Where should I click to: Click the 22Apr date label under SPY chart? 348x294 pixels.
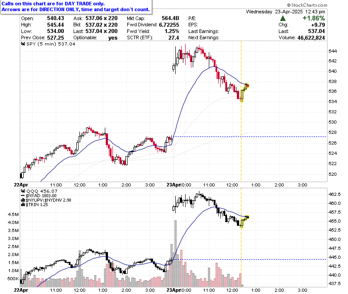coord(21,185)
